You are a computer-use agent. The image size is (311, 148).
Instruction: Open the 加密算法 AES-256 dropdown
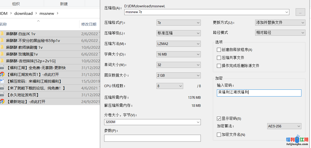(x=284, y=126)
